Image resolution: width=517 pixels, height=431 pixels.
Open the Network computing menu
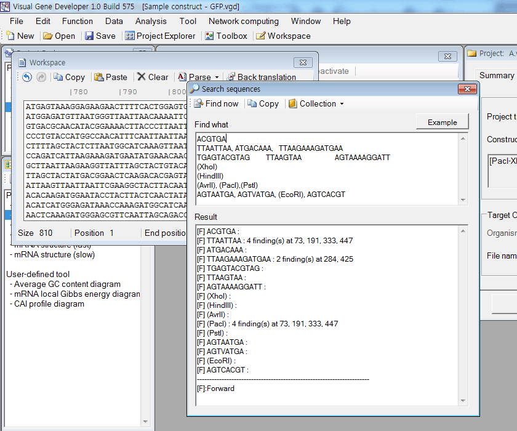[x=243, y=21]
